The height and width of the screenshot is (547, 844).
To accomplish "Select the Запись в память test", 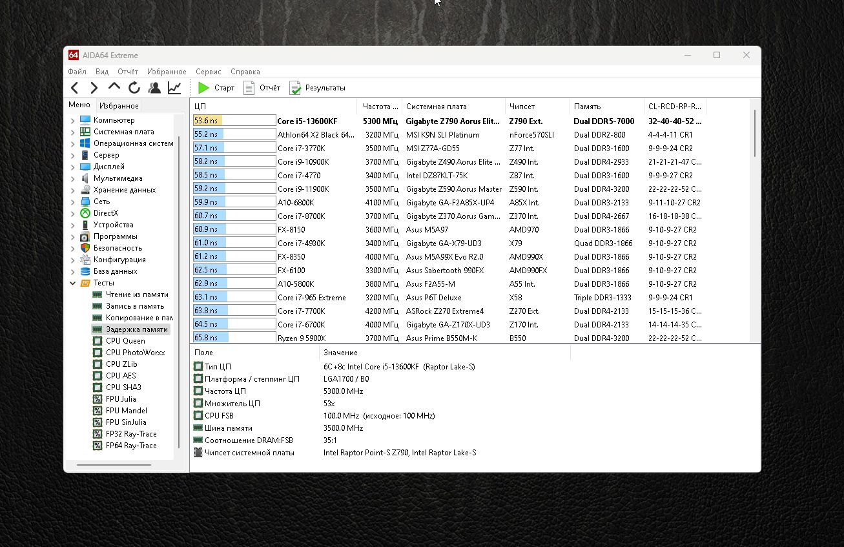I will tap(135, 306).
